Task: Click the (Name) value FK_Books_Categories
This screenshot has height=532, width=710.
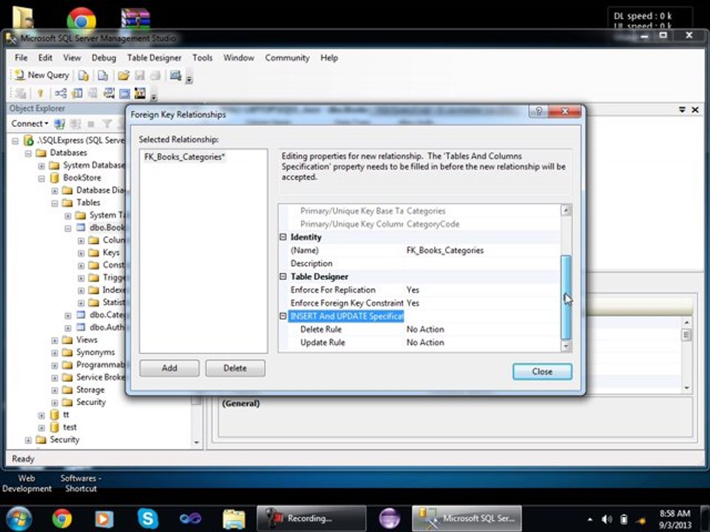Action: click(444, 250)
